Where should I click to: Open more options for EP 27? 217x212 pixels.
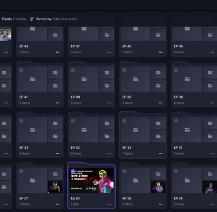57,204
